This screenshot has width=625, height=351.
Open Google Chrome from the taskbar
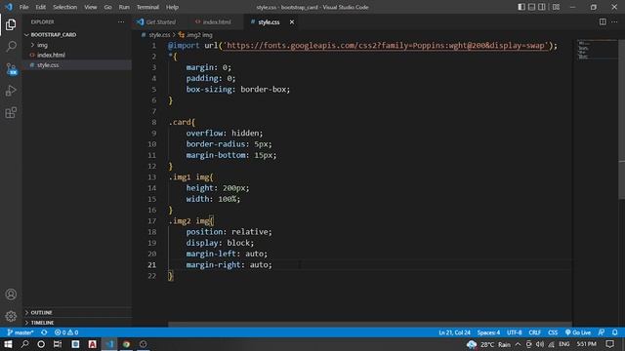pyautogui.click(x=126, y=344)
